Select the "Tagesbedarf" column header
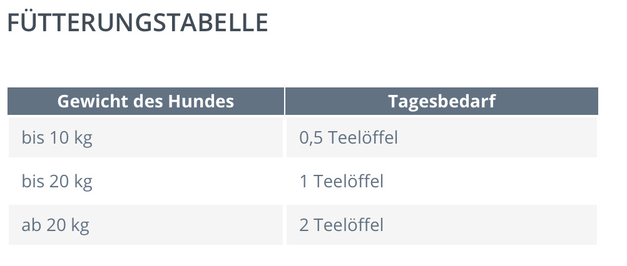Viewport: 627px width, 266px height. (x=441, y=101)
